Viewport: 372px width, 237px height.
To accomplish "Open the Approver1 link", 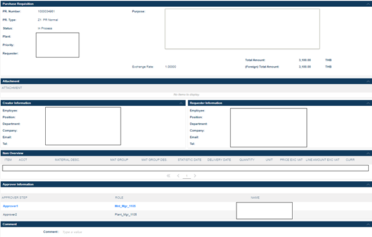I will click(11, 206).
